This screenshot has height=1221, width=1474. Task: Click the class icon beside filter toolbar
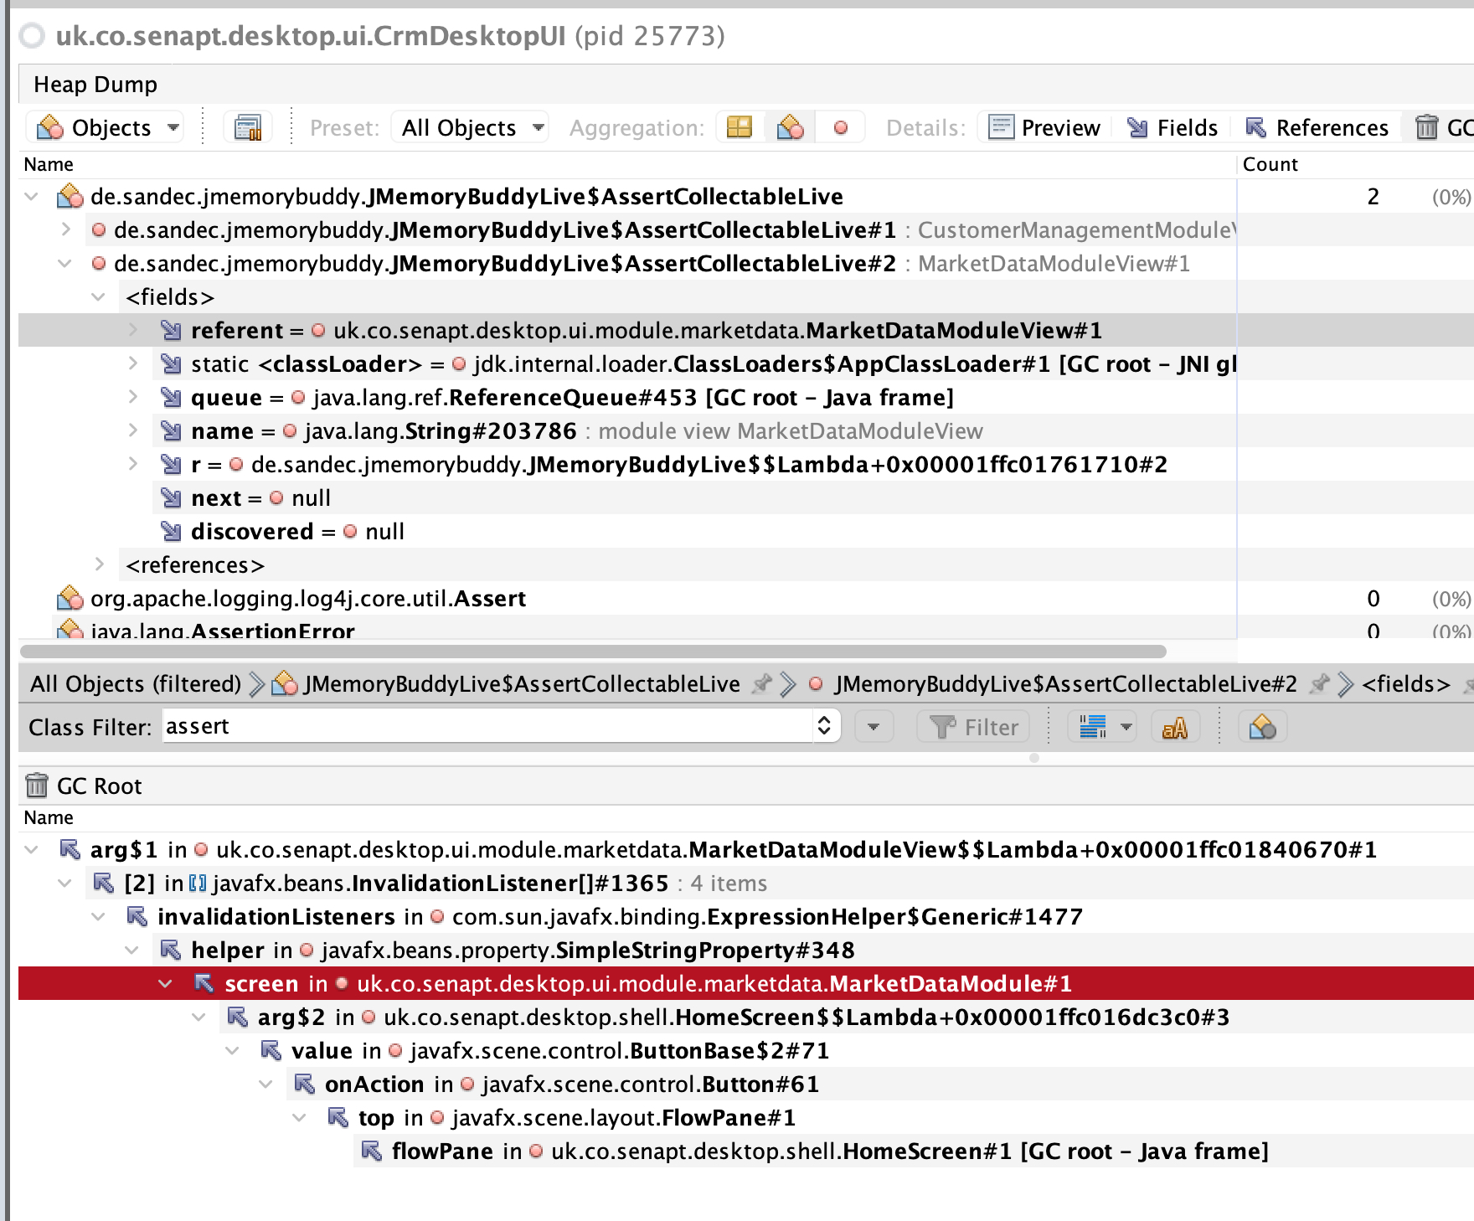pyautogui.click(x=1261, y=728)
